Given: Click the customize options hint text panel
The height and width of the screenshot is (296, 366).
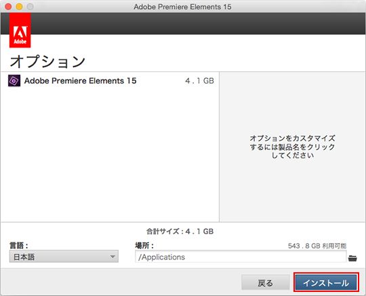Looking at the screenshot, I should point(293,147).
